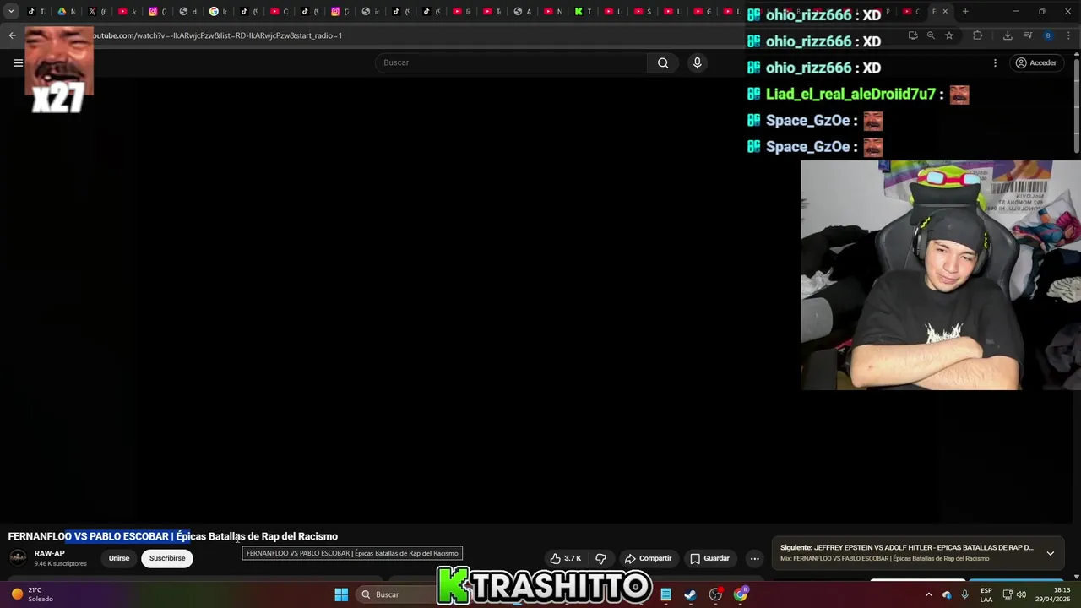
Task: Click the Siguiente JEFFREY EPSTEIN VS ADOLF HITLER text
Action: pos(907,548)
